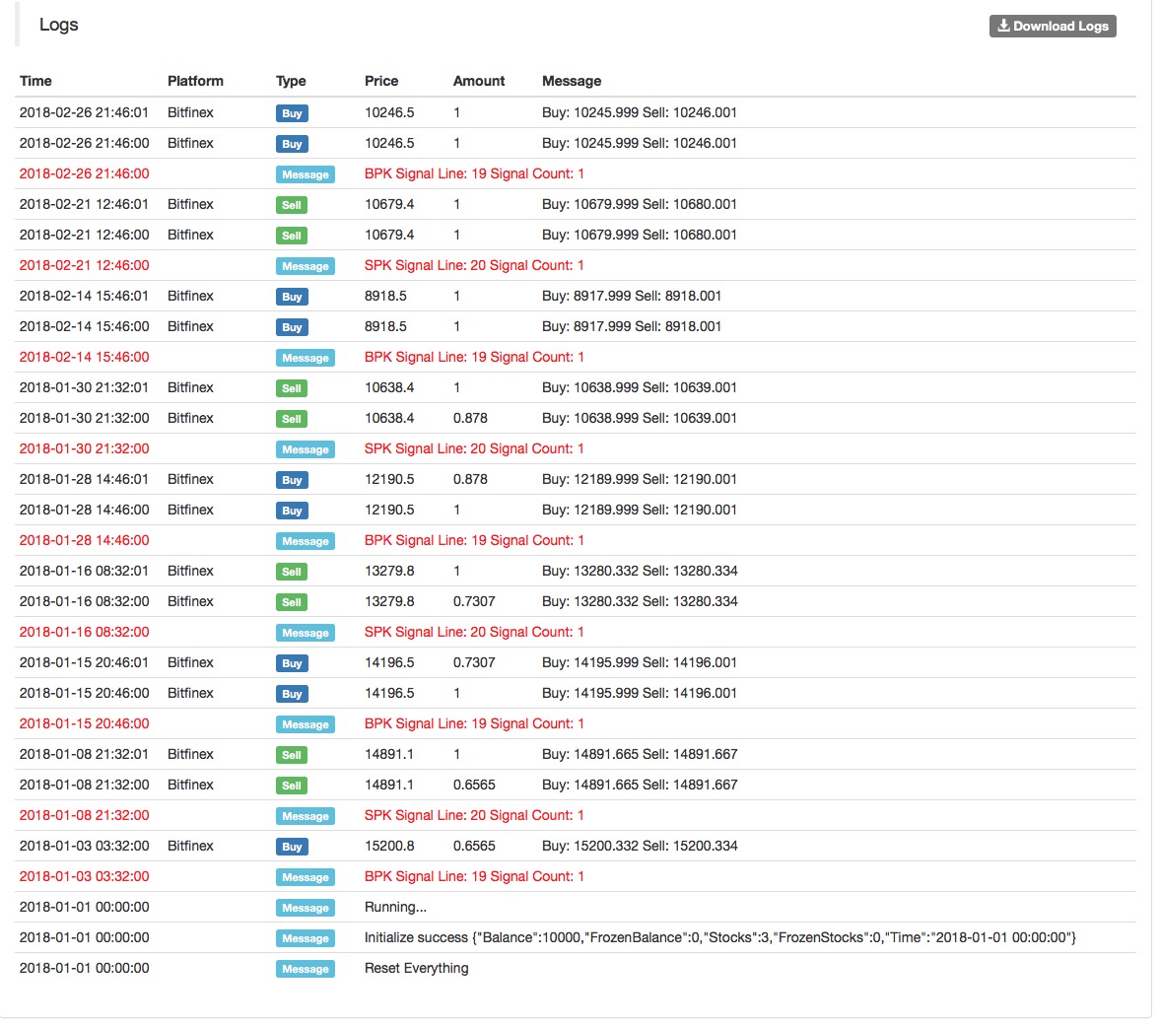Screen dimensions: 1159x1027
Task: Click price 8918.5 in the 15:46:01 row
Action: (x=386, y=296)
